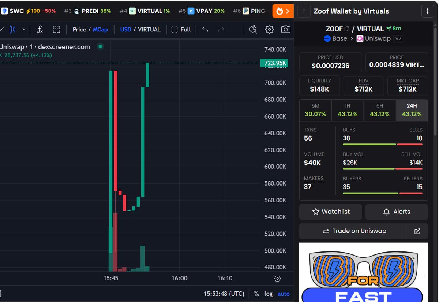Select the 24H timeframe tab

[x=412, y=110]
